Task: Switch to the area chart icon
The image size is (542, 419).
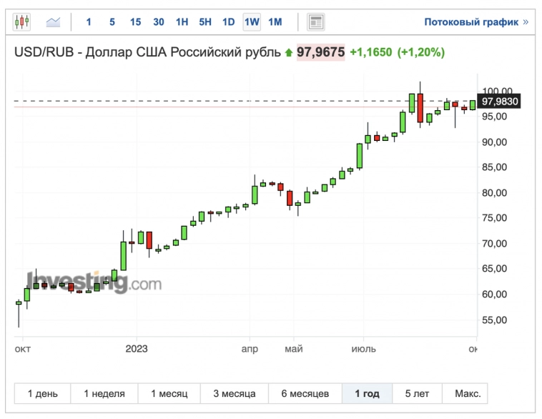Action: (x=54, y=21)
